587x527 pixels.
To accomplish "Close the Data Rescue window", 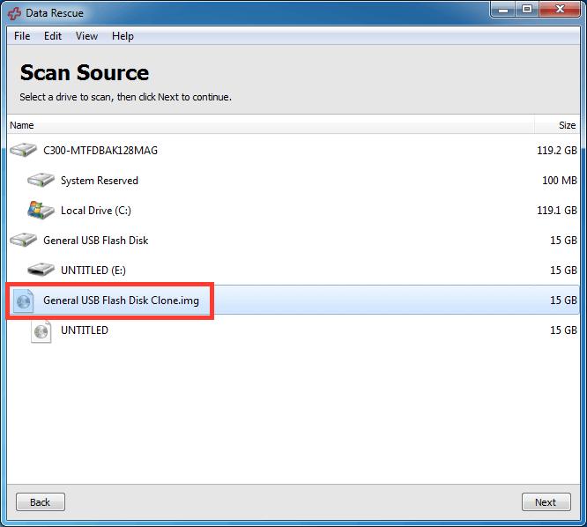I will tap(560, 10).
